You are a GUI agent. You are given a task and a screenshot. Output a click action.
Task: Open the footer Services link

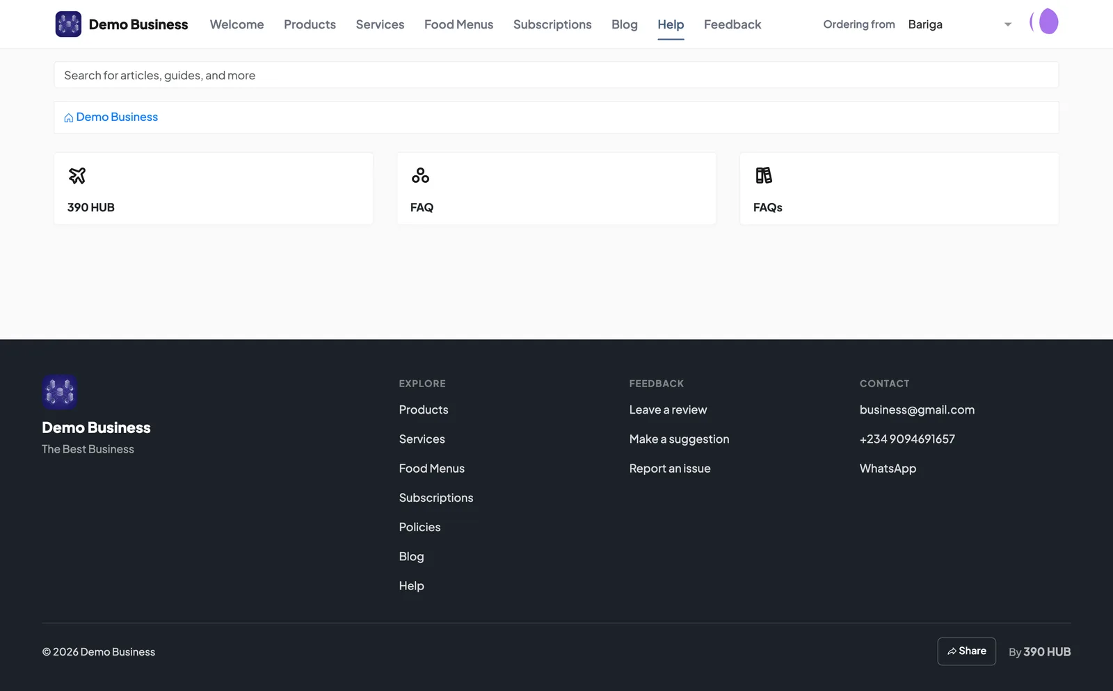(422, 439)
